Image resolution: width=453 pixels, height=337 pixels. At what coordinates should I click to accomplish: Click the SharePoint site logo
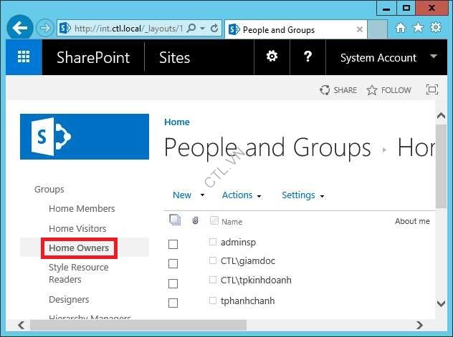pyautogui.click(x=85, y=136)
